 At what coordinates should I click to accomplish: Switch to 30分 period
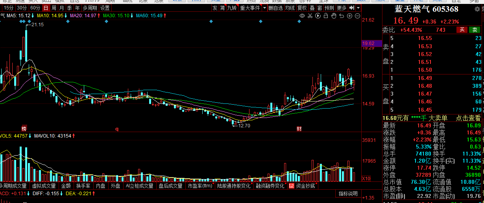22,8
